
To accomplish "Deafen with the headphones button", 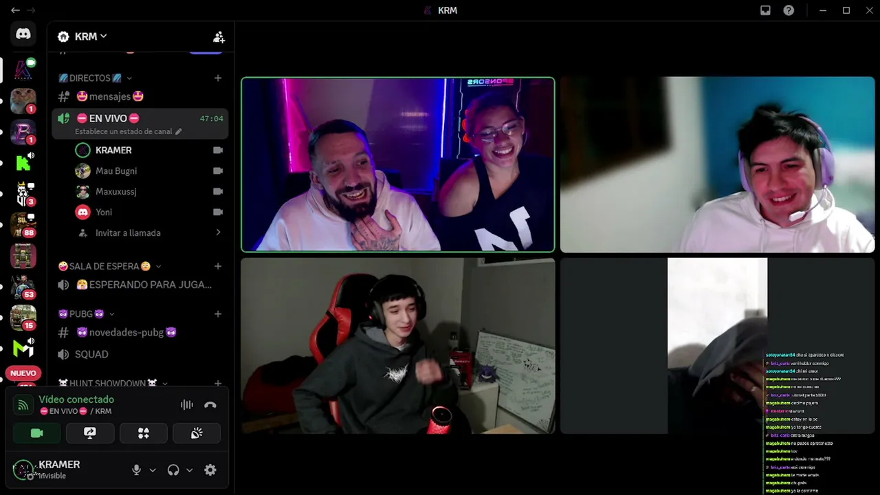I will pyautogui.click(x=173, y=470).
